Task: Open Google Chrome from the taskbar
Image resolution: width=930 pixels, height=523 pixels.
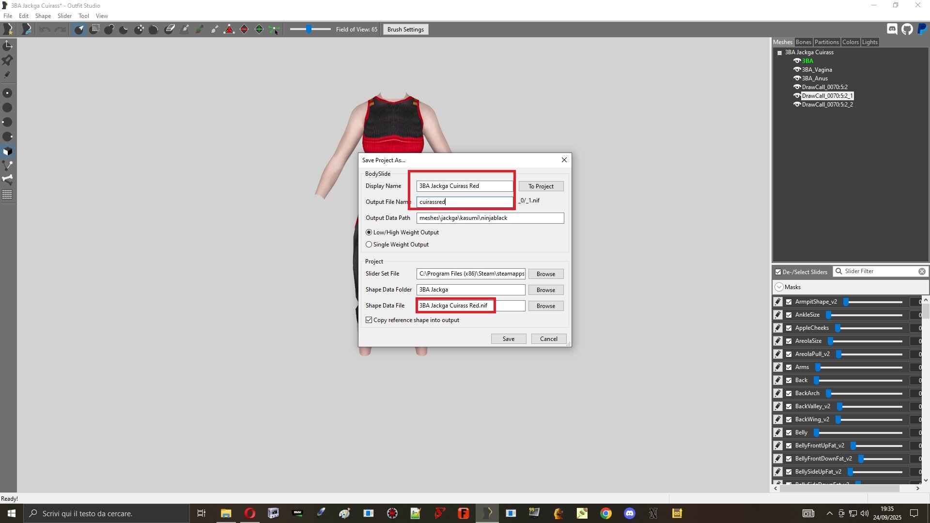Action: point(606,513)
